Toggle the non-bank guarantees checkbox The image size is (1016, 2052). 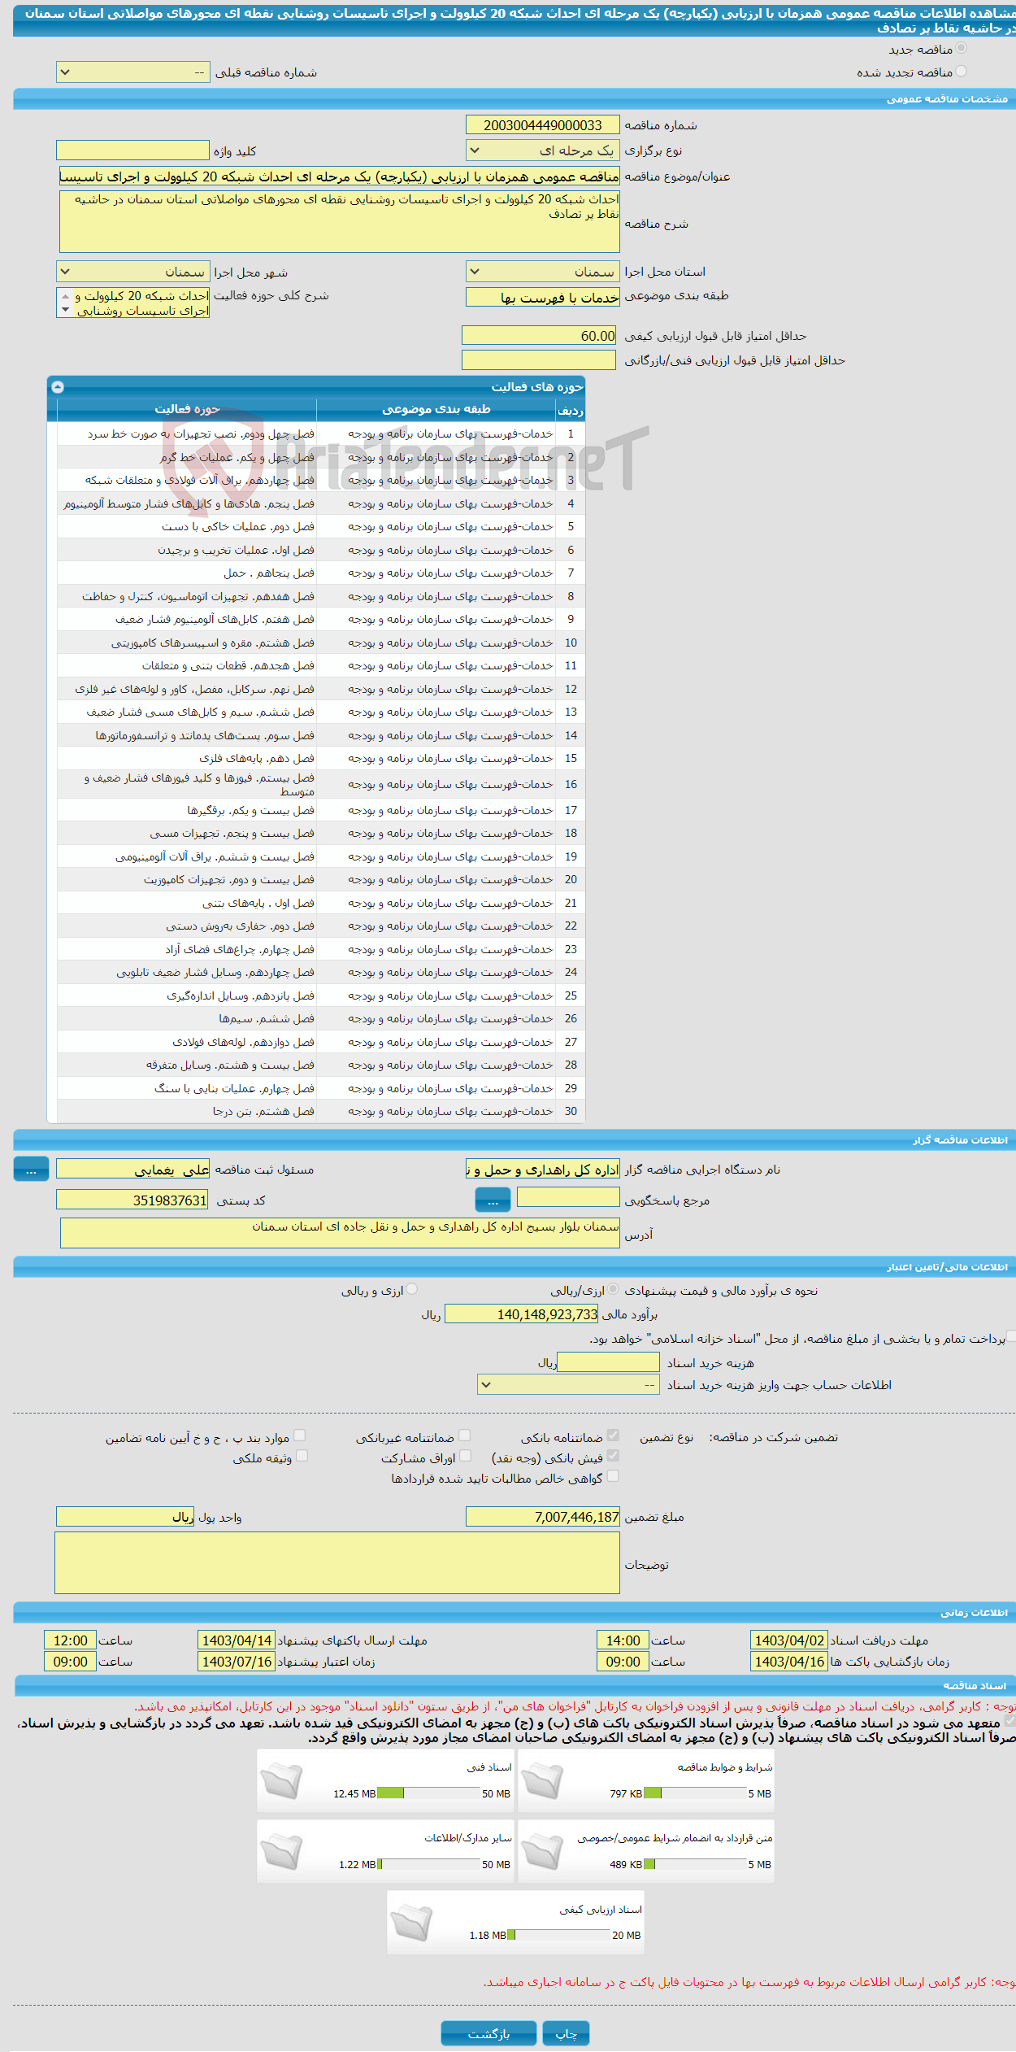coord(465,1436)
